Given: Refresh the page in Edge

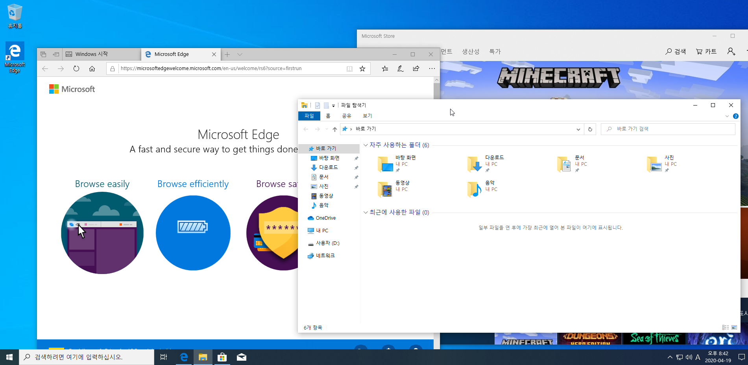Looking at the screenshot, I should [76, 69].
